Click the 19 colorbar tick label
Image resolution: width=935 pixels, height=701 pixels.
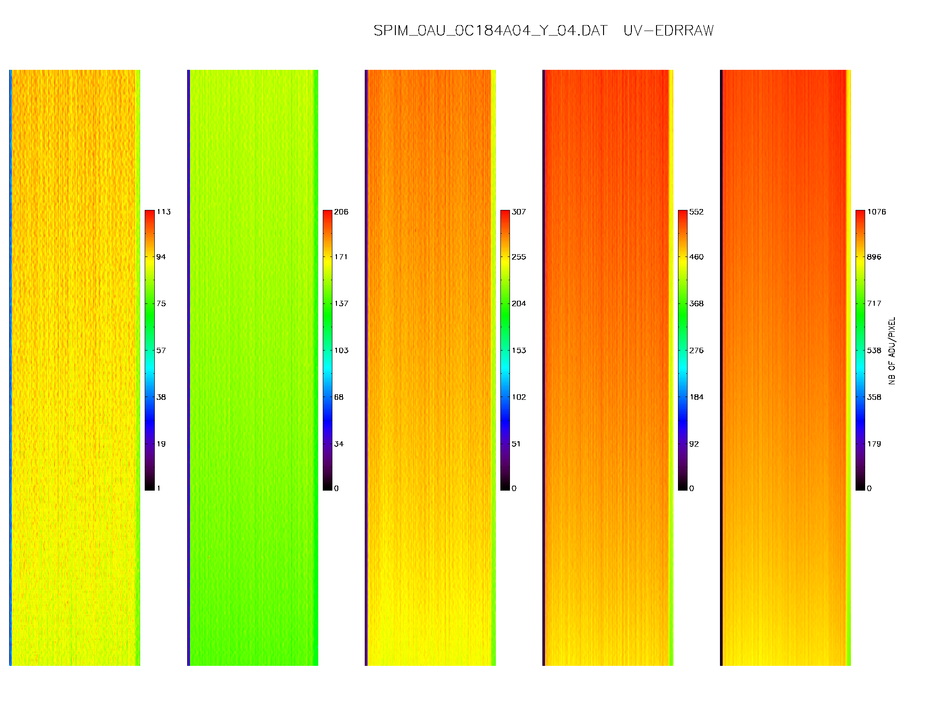coord(161,444)
